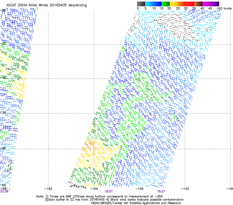Click the -156 longitude label
This screenshot has height=205, width=233.
[139, 189]
